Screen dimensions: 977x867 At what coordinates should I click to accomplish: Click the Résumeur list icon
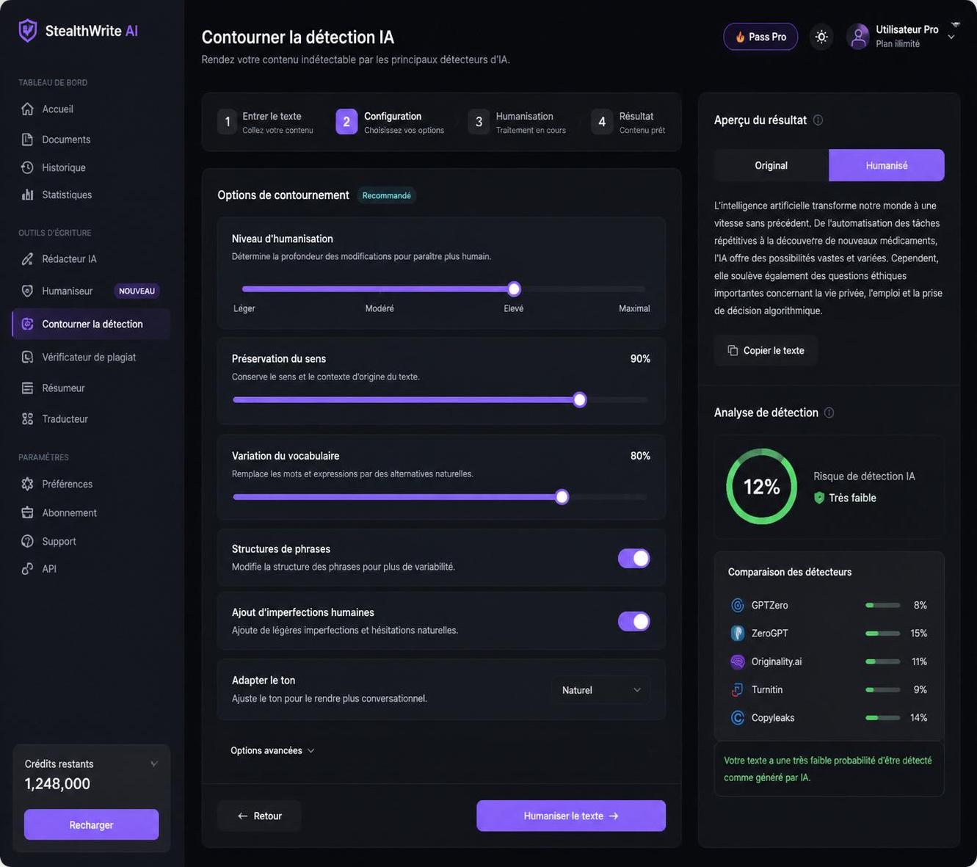pos(27,388)
